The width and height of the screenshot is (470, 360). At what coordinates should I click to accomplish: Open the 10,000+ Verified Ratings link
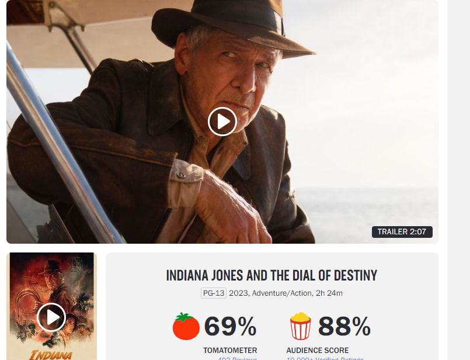(x=325, y=358)
